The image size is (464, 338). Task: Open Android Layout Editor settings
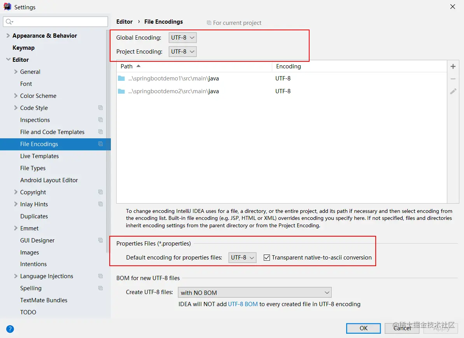point(49,180)
